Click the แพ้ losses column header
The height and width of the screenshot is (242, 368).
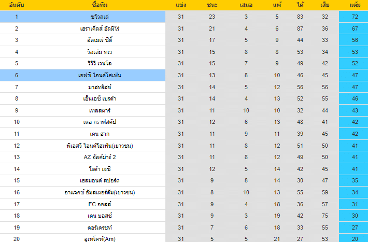pyautogui.click(x=277, y=5)
